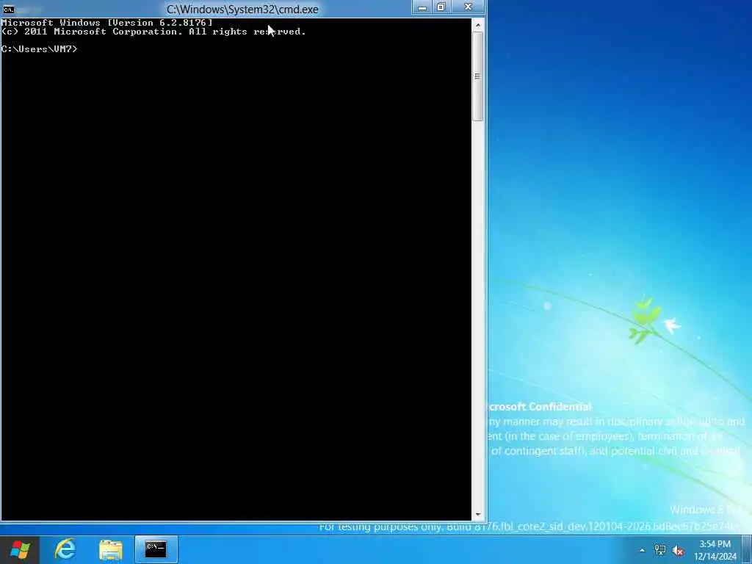Screen dimensions: 752x564
Task: Show hidden tray icons arrow
Action: point(642,551)
